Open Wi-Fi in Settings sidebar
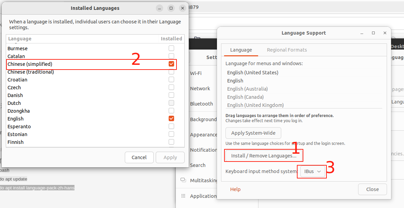The width and height of the screenshot is (404, 208). tap(196, 73)
